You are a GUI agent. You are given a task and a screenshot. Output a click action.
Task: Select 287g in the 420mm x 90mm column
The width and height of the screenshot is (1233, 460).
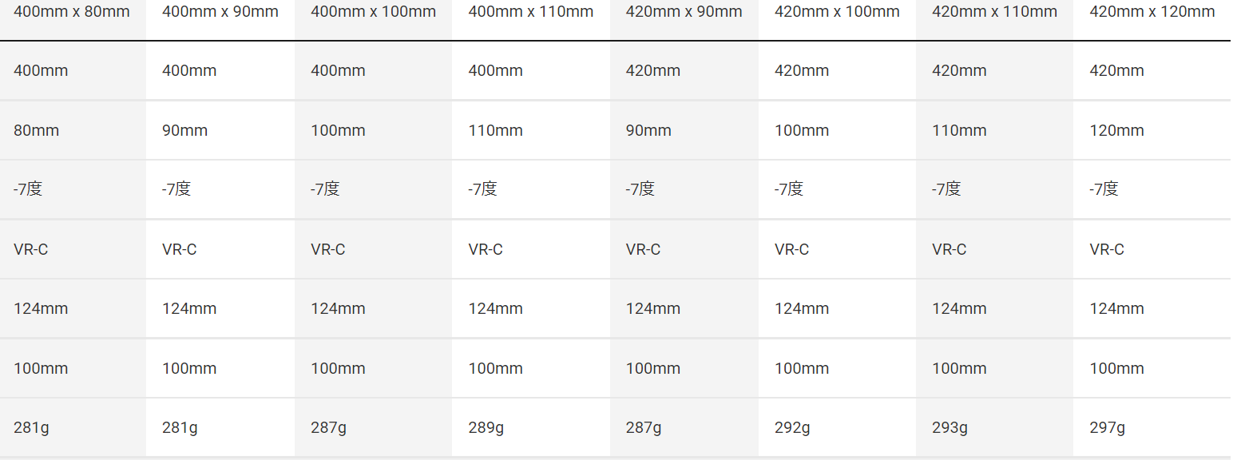click(x=643, y=428)
